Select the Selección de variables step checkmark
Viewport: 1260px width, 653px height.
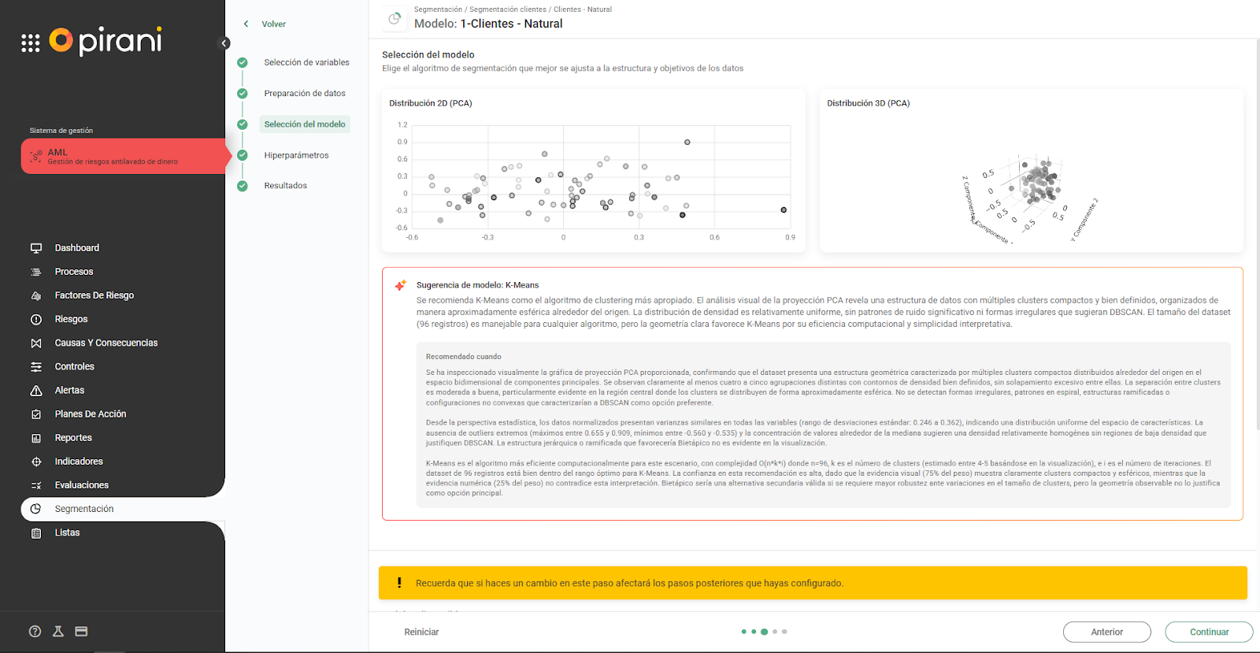(x=243, y=62)
